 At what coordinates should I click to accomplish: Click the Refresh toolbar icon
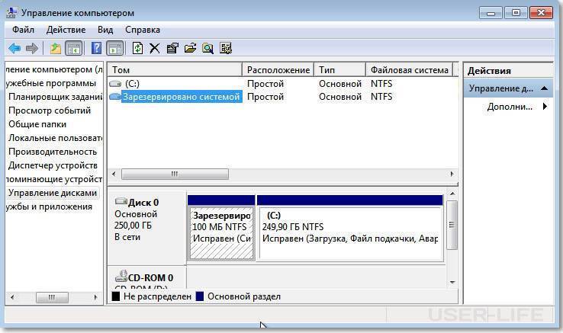point(137,48)
